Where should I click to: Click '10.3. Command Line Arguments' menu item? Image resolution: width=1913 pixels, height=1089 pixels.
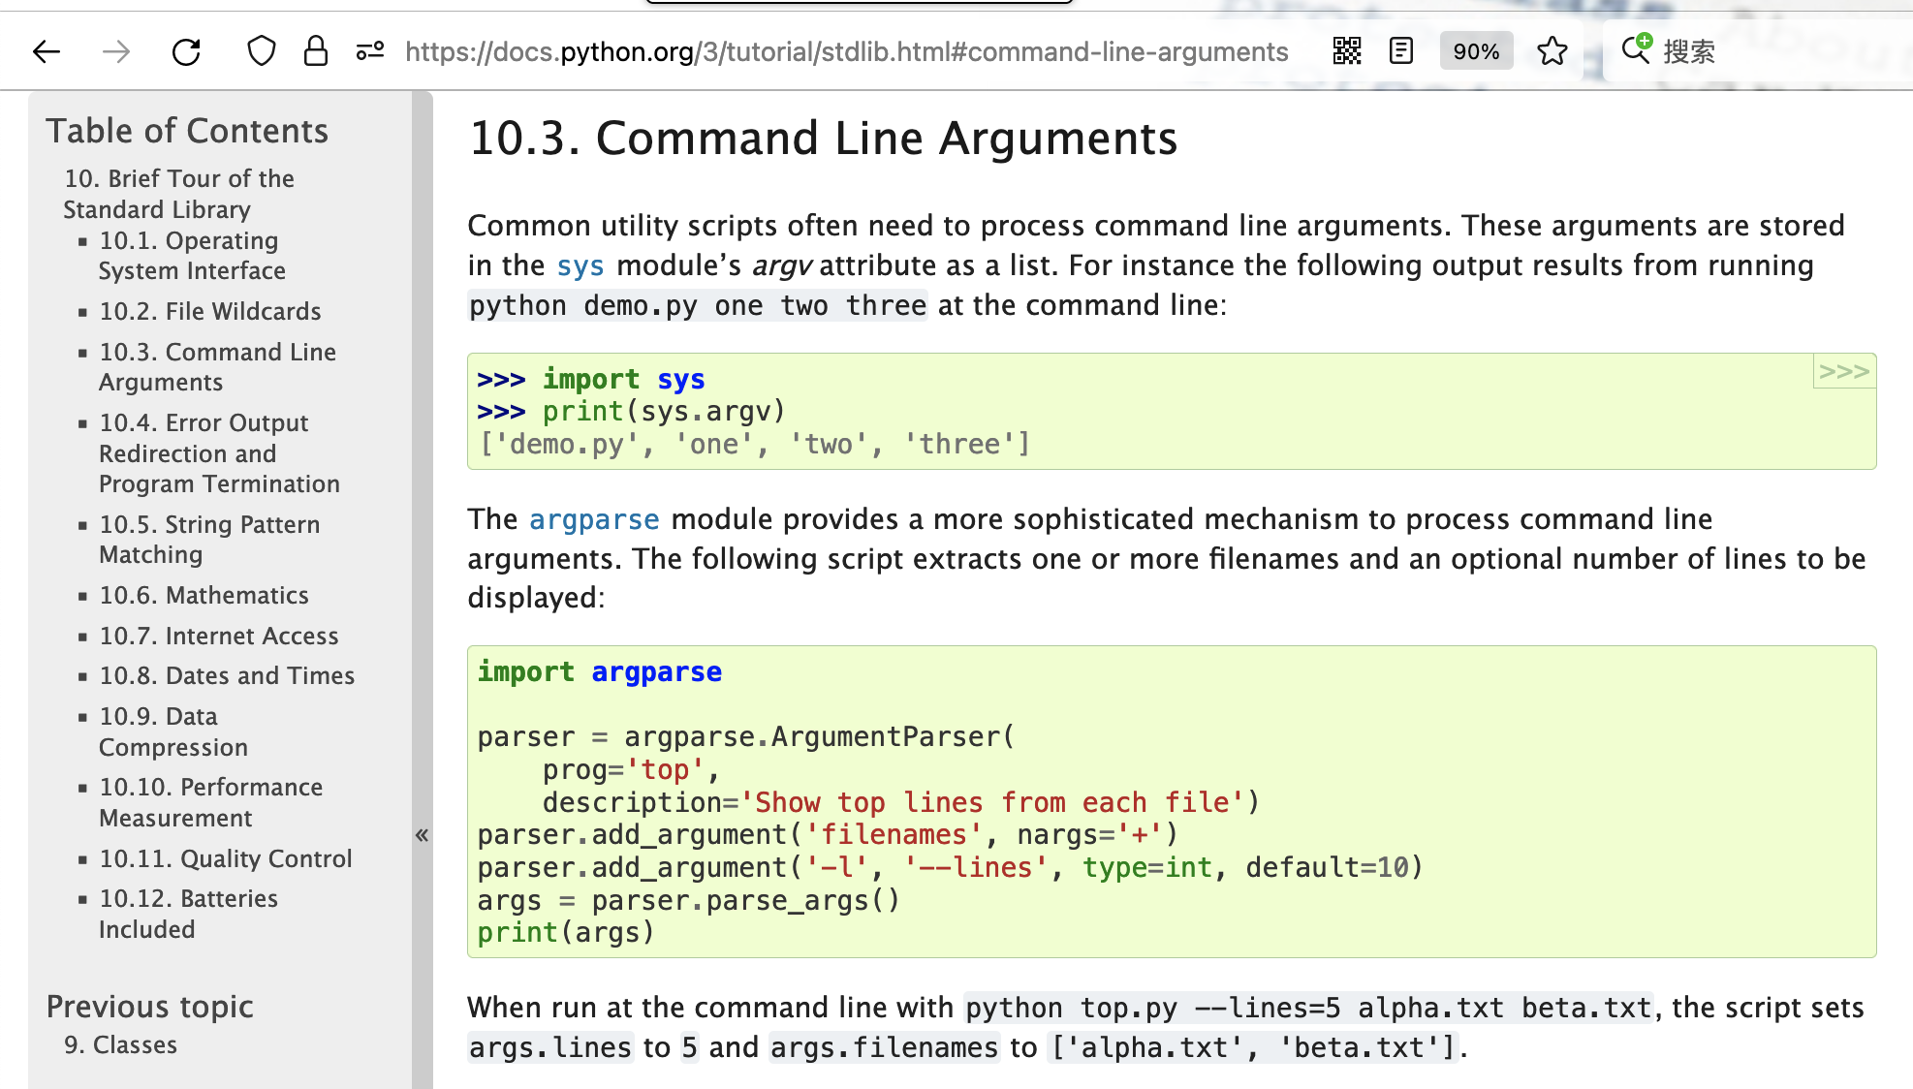pyautogui.click(x=217, y=366)
